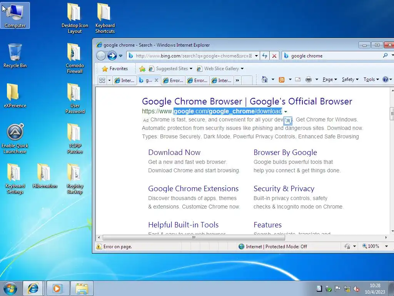Open Windows Explorer from the taskbar
394x296 pixels.
(82, 288)
